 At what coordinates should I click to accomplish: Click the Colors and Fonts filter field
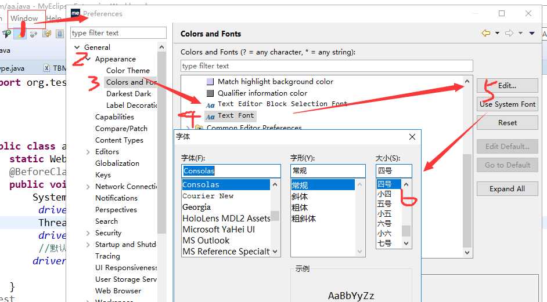(326, 66)
